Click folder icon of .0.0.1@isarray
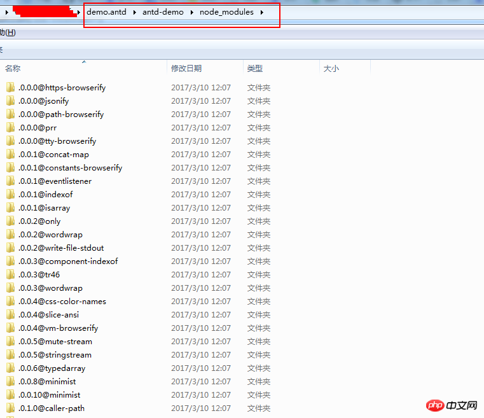 10,208
